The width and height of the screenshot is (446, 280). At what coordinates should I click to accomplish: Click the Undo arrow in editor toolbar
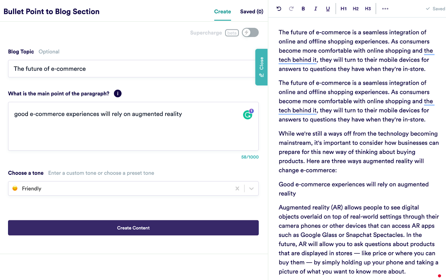click(x=279, y=9)
